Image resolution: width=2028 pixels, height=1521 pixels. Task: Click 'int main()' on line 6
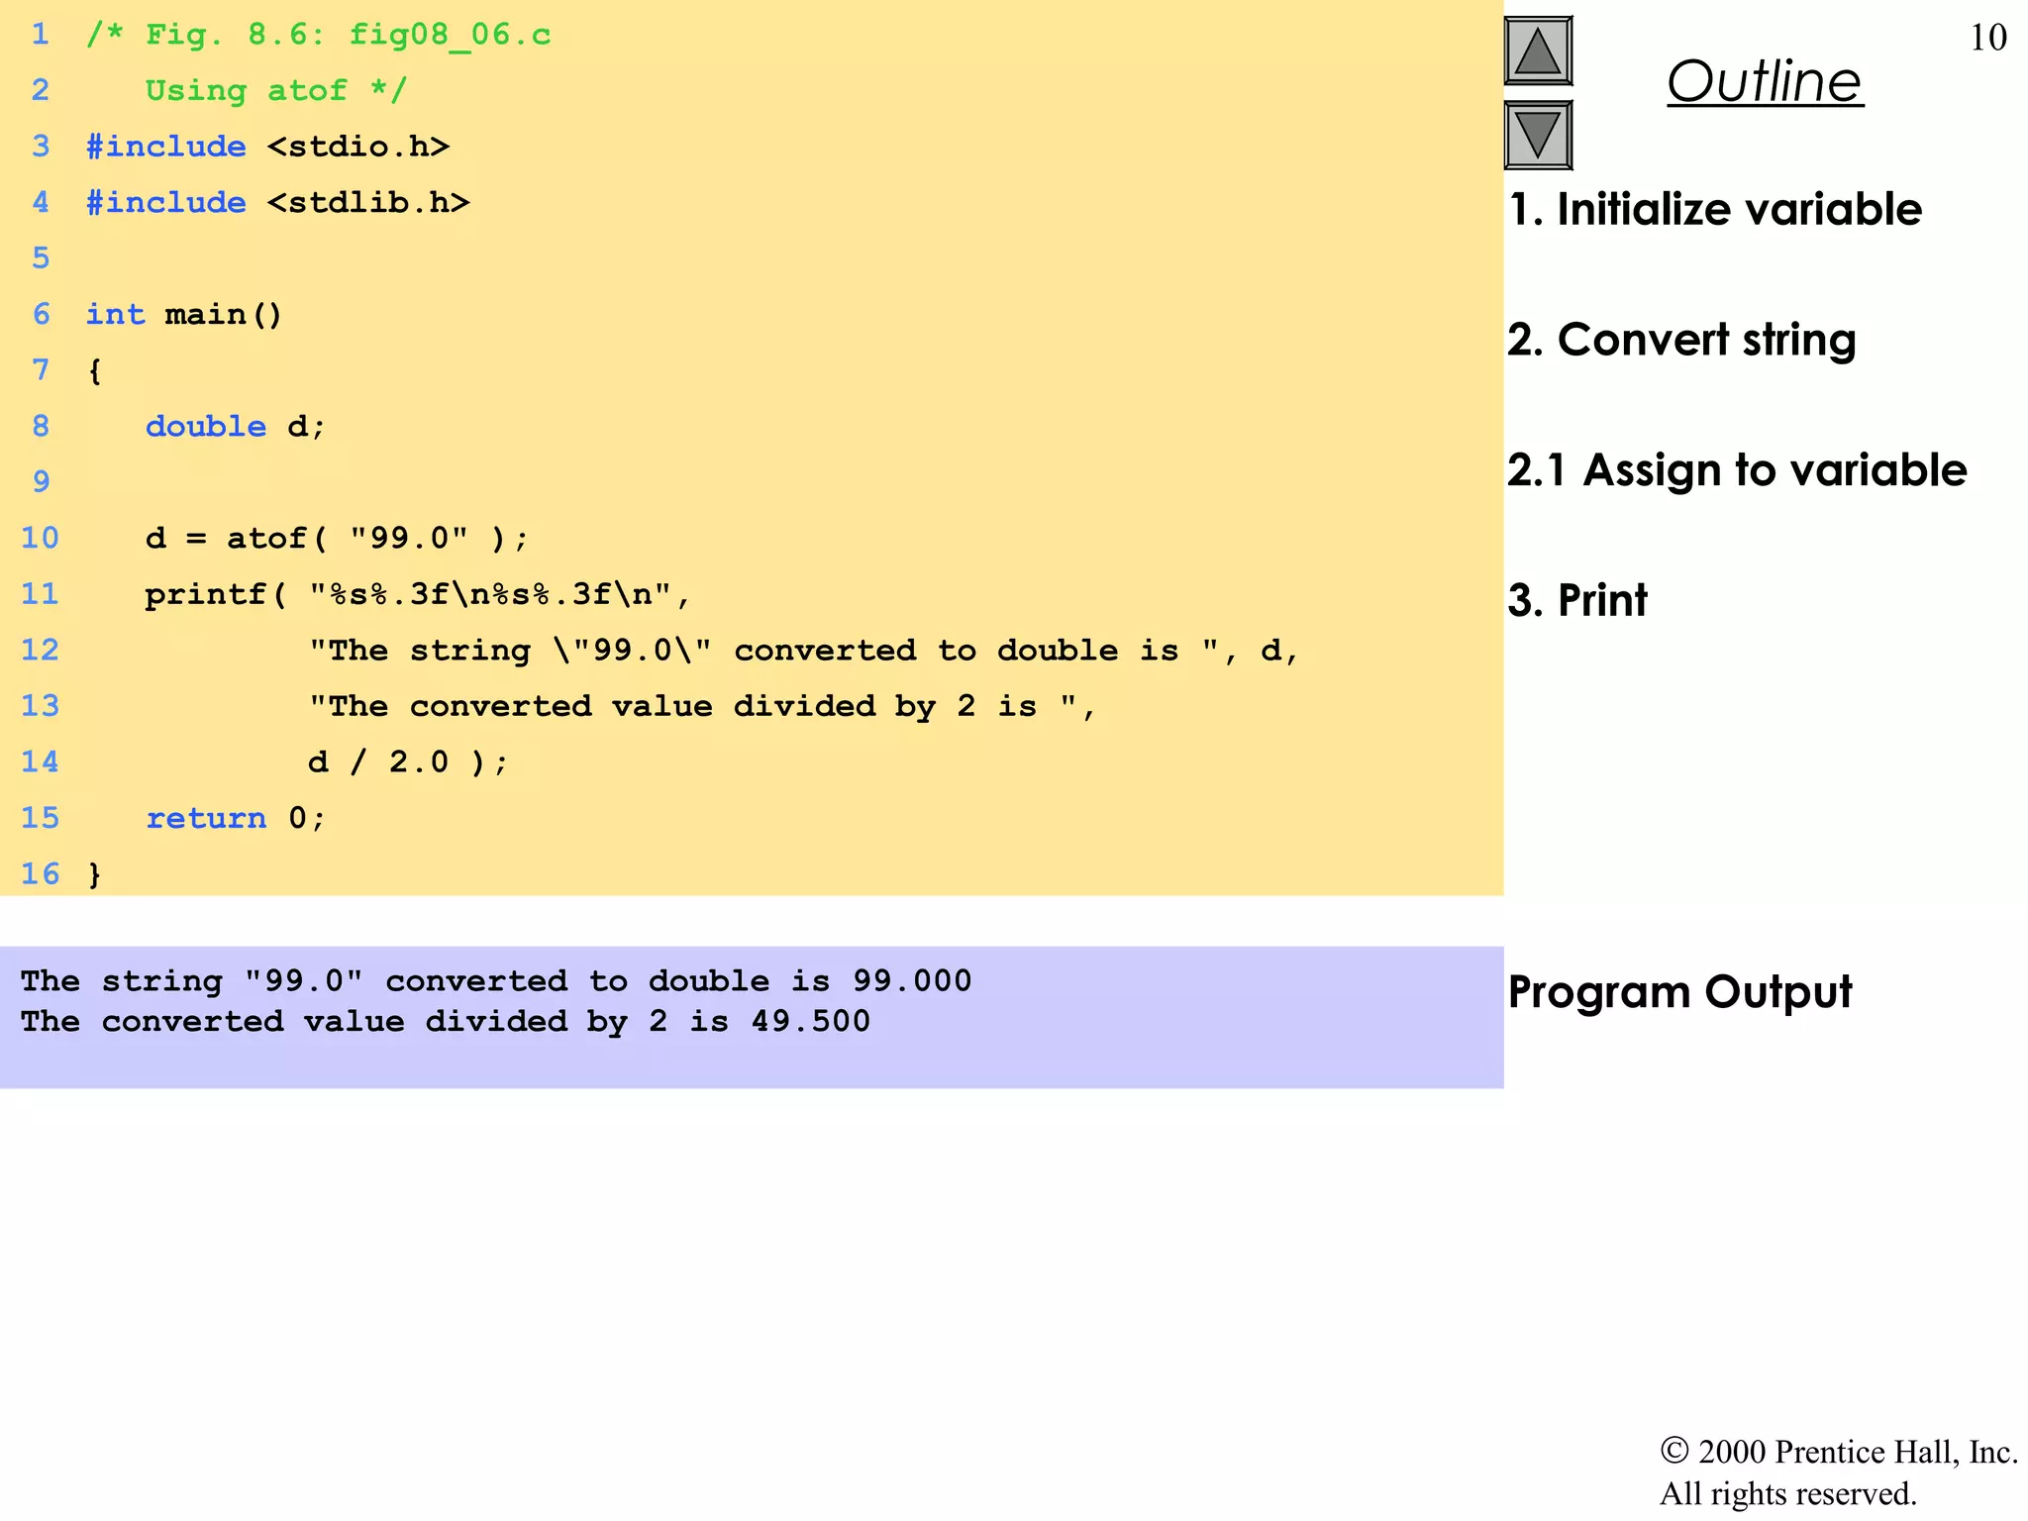pyautogui.click(x=184, y=314)
